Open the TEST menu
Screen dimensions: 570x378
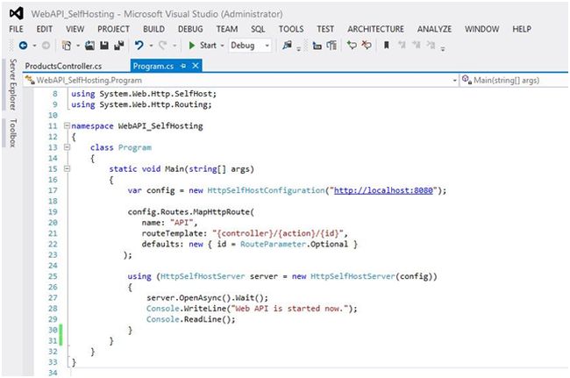pyautogui.click(x=325, y=29)
